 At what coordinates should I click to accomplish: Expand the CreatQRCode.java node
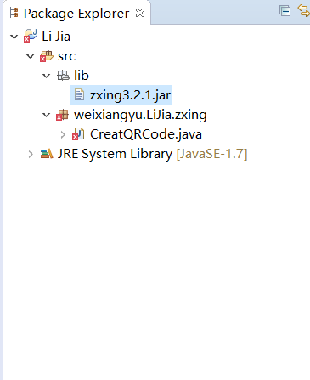[63, 134]
